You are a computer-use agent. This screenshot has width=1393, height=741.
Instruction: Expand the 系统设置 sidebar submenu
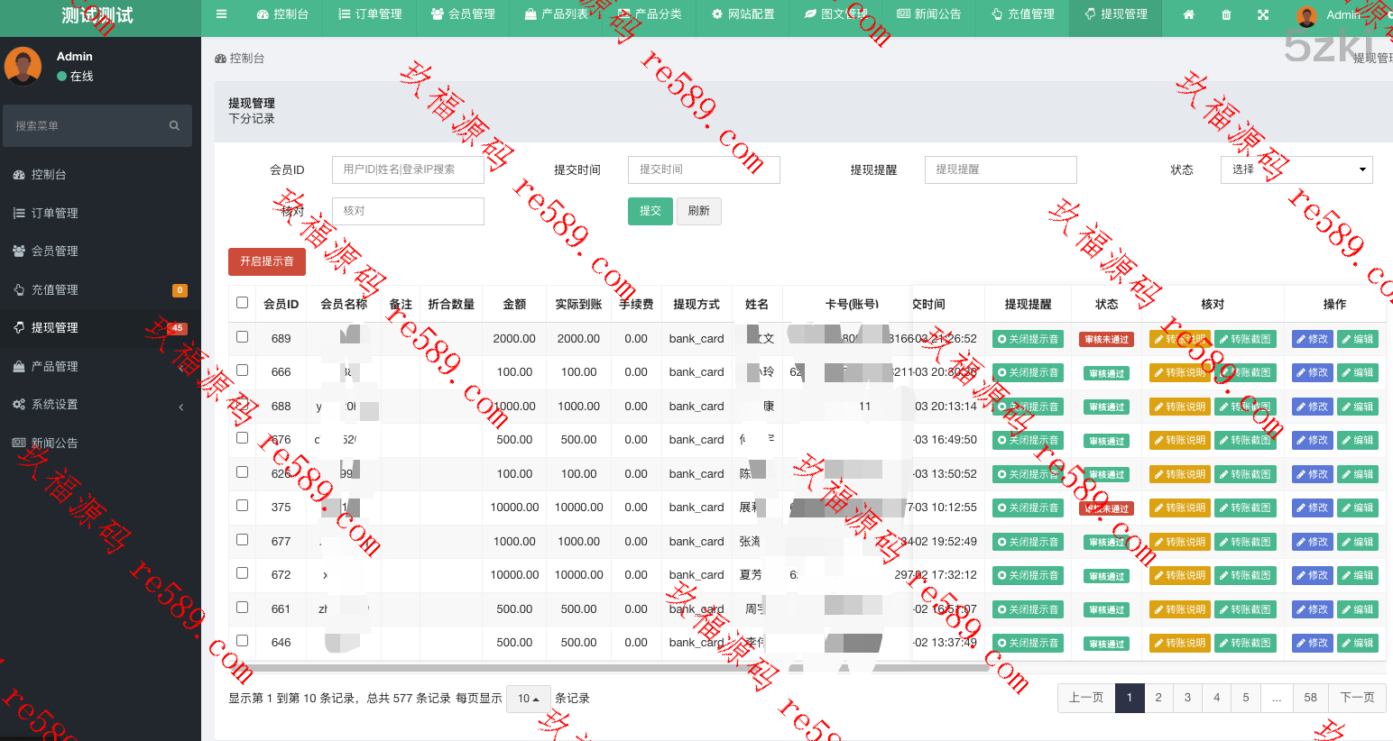54,405
